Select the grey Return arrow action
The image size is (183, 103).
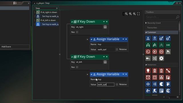coord(168,51)
